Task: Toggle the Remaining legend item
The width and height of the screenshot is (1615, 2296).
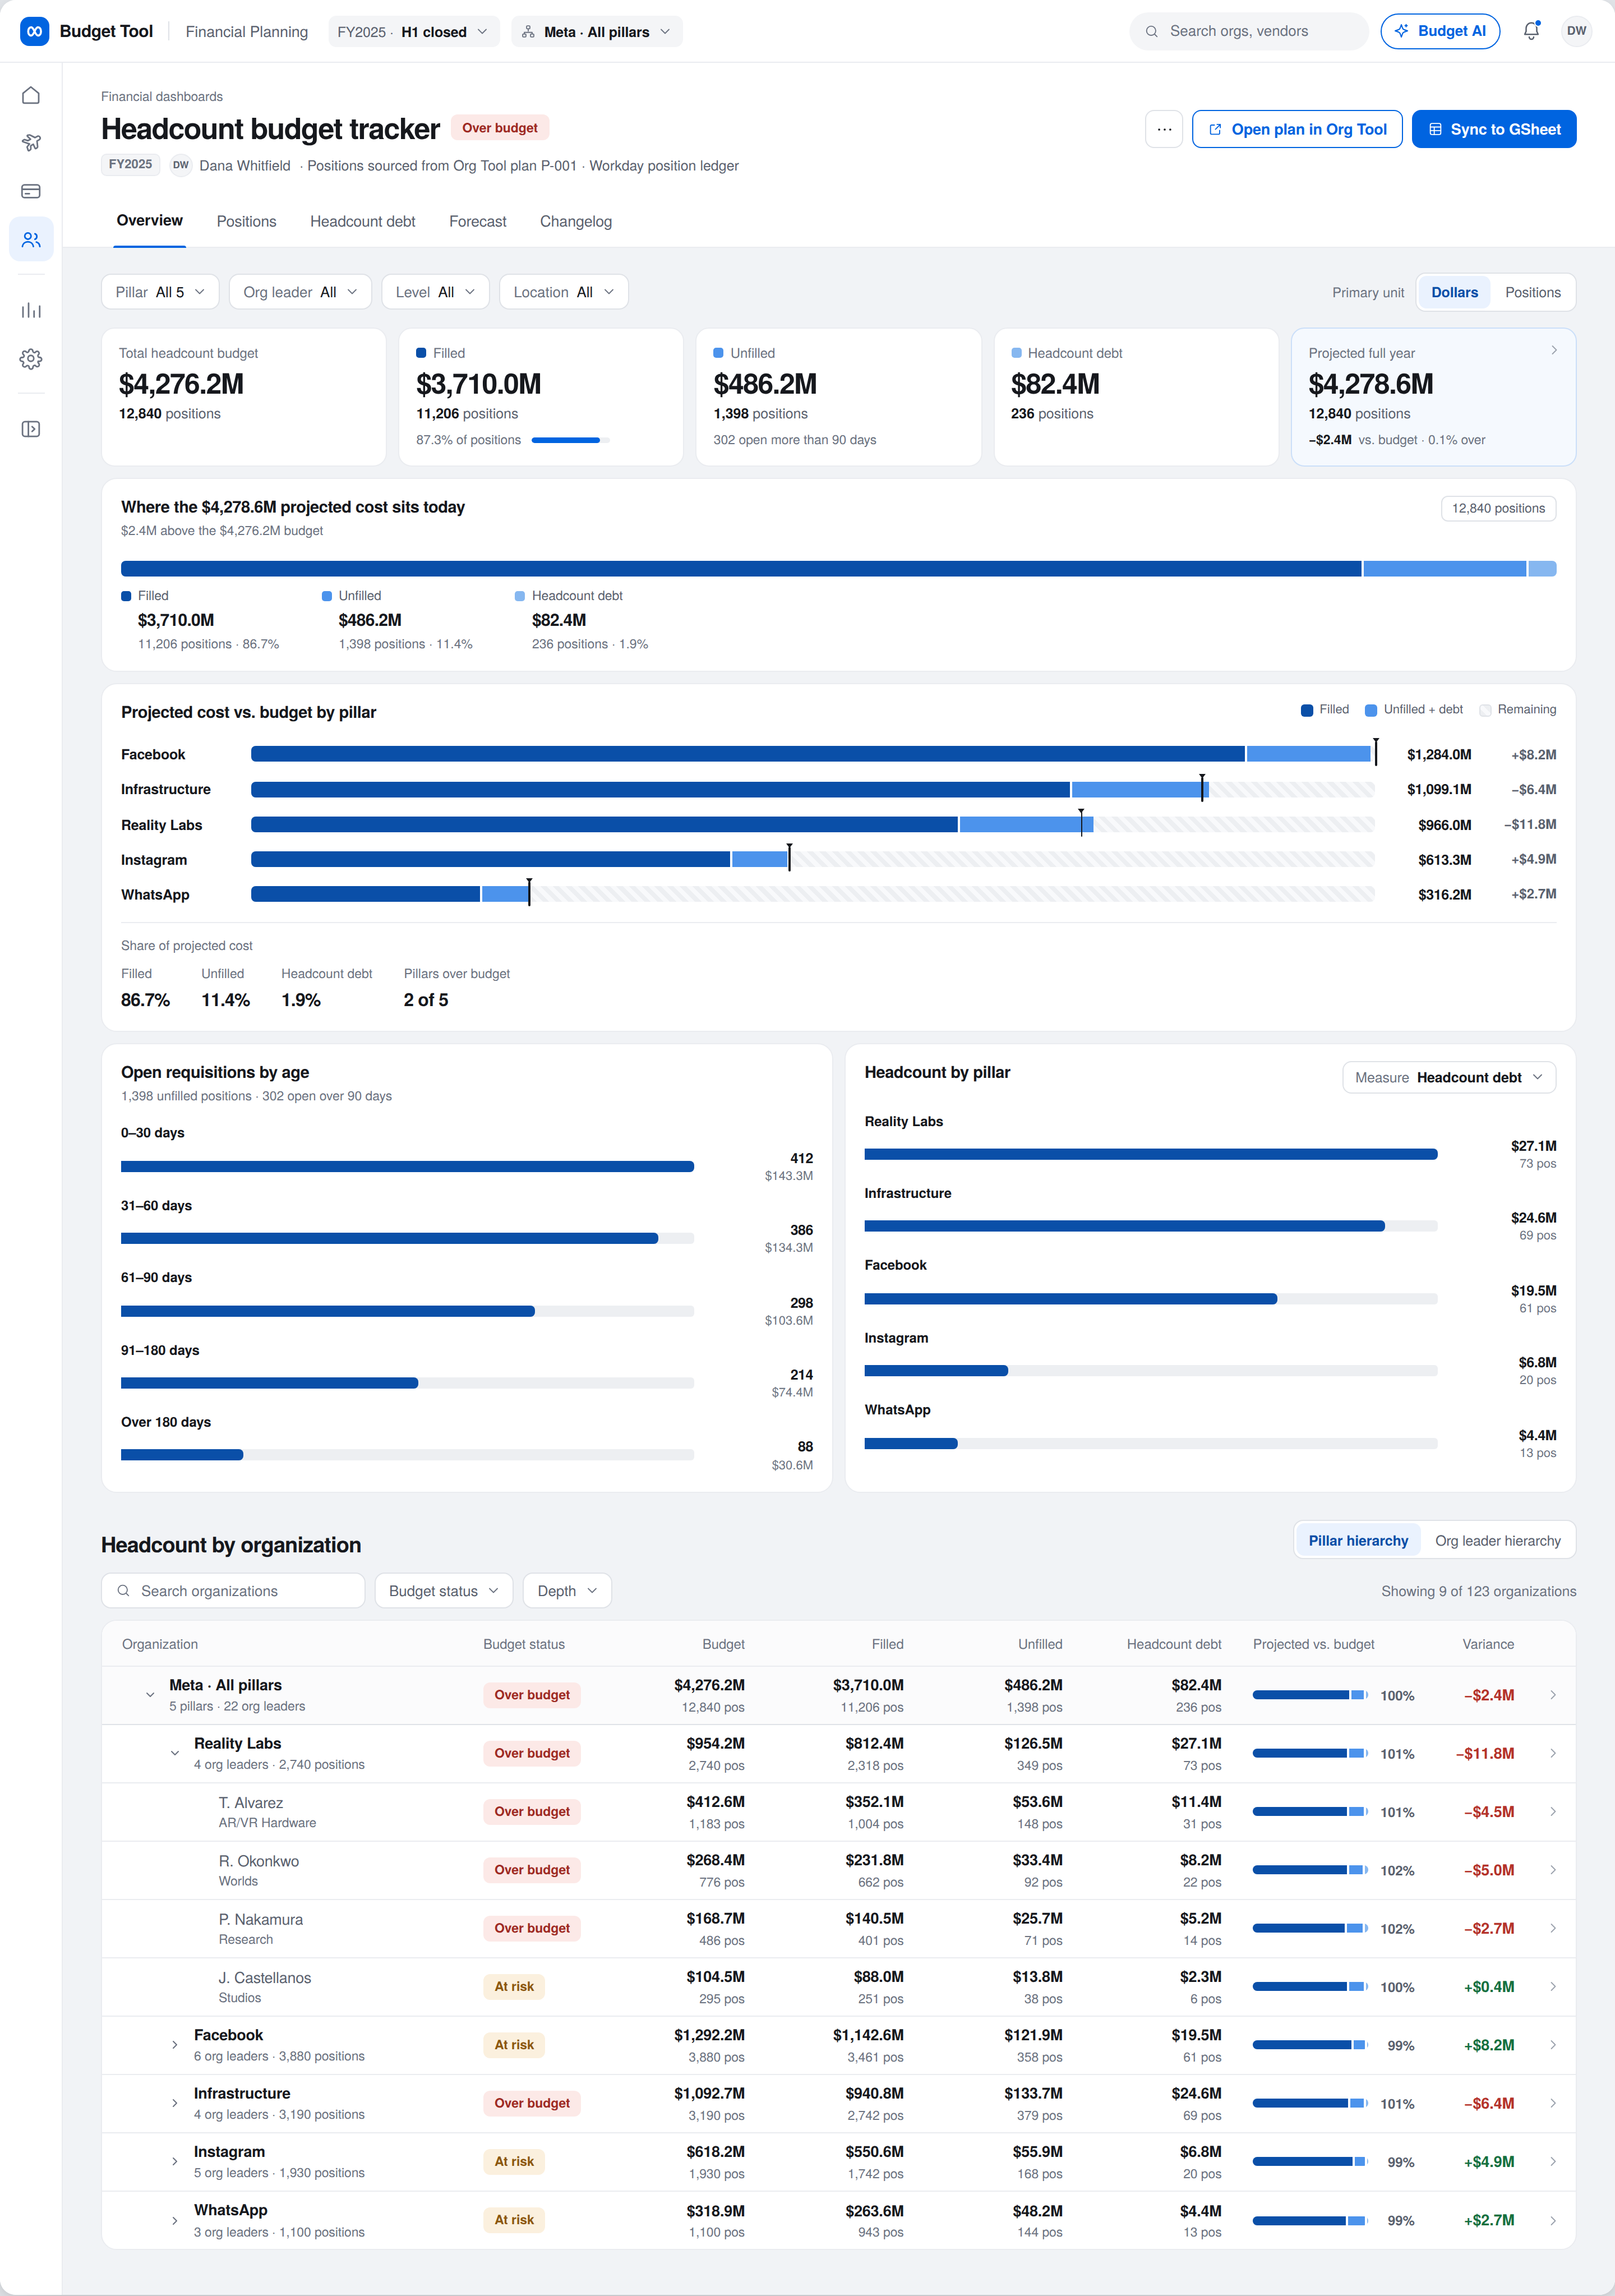Action: 1517,709
